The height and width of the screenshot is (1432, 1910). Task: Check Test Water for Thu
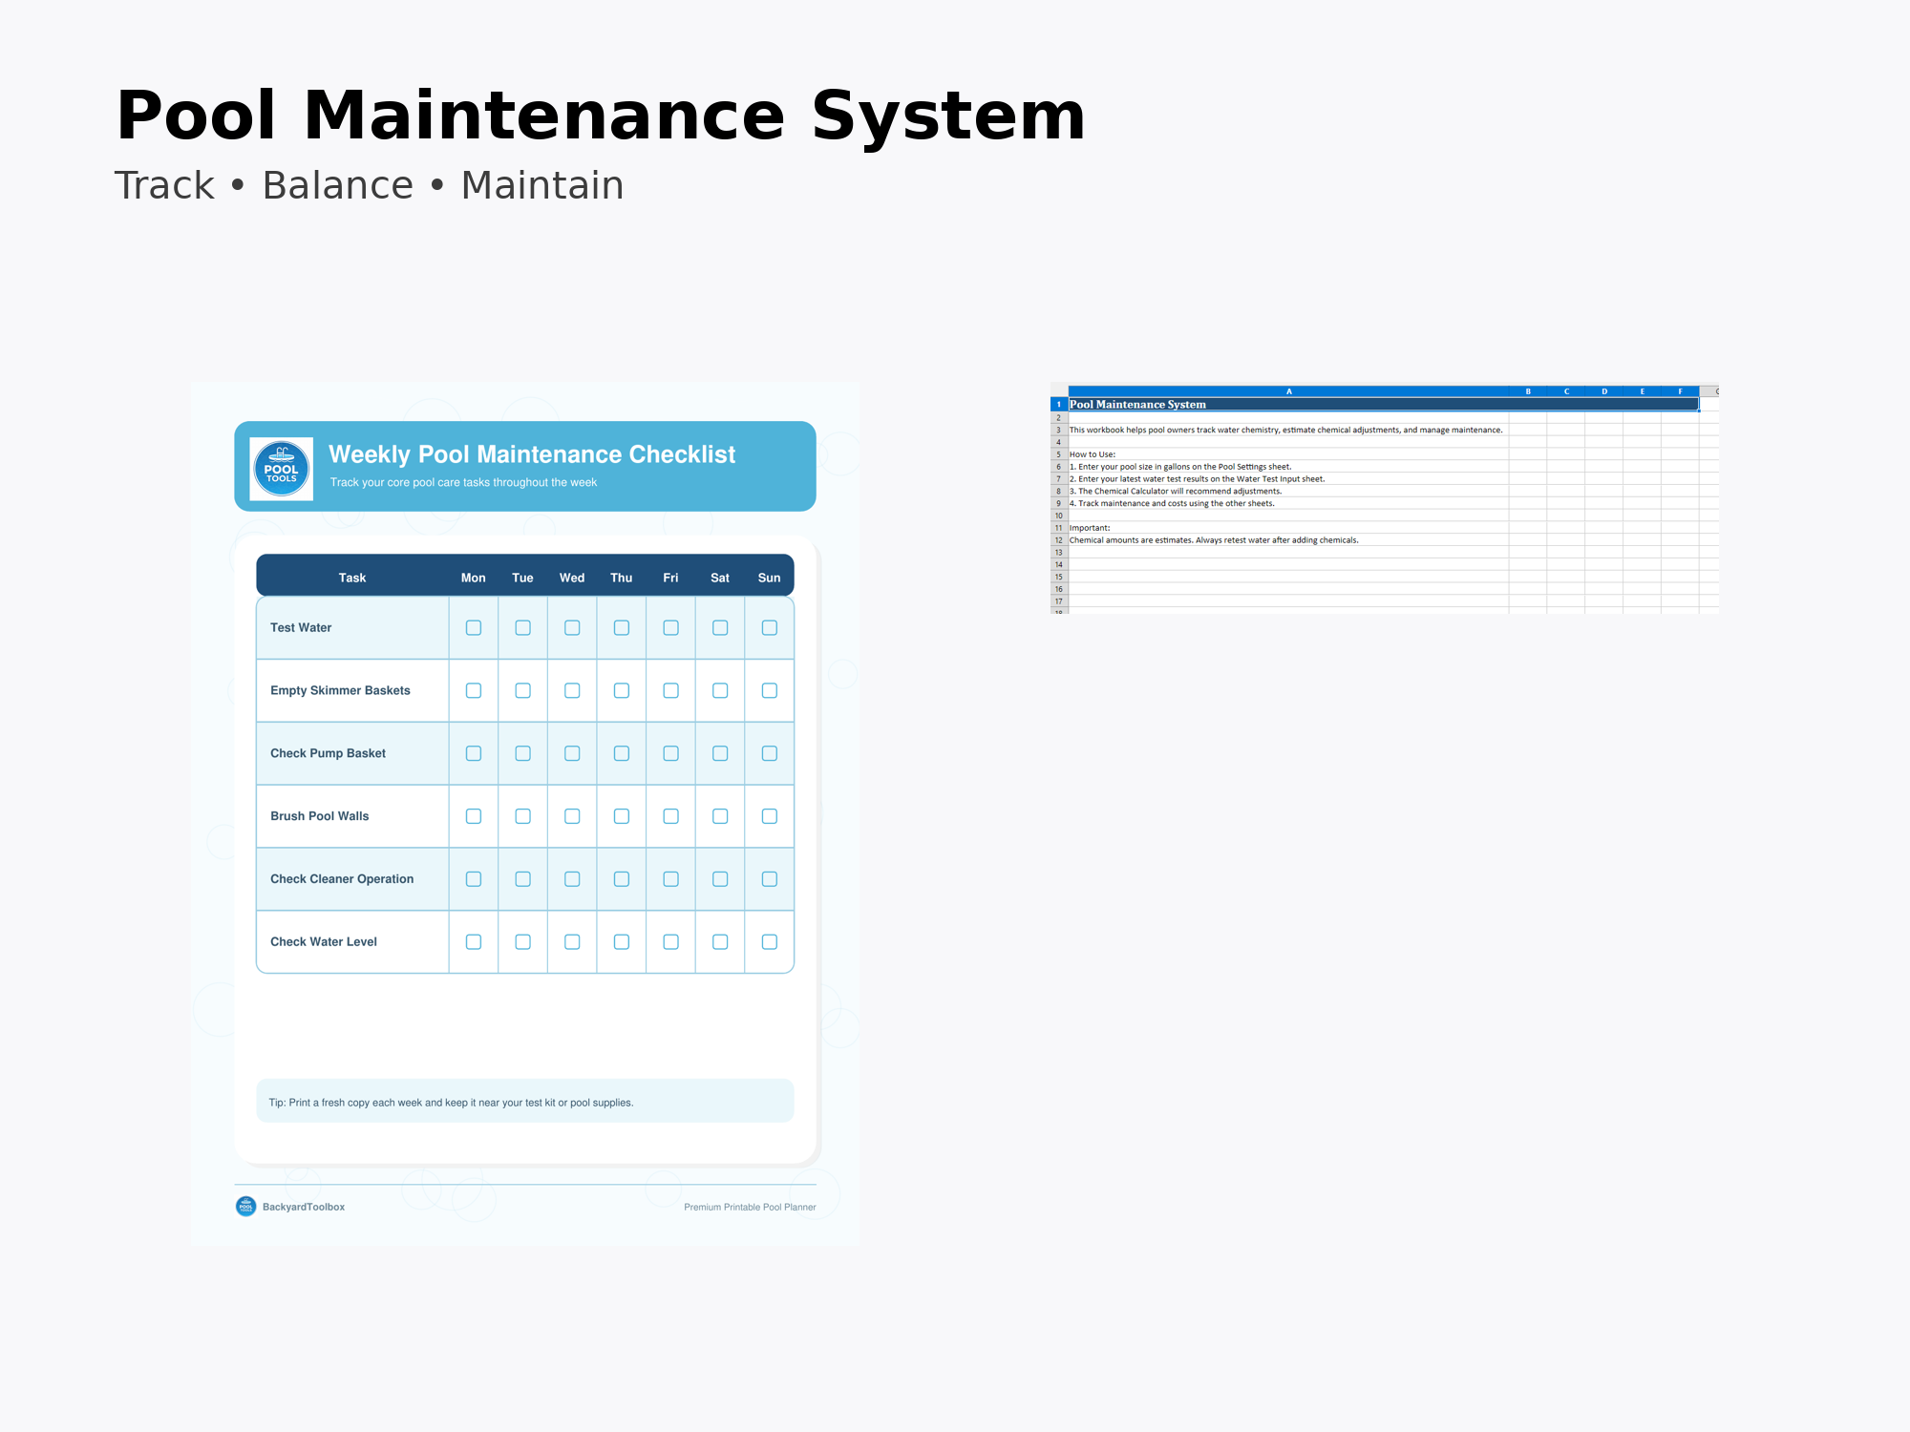622,627
